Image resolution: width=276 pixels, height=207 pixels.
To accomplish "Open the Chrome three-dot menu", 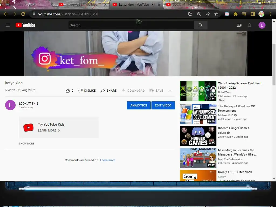I will pyautogui.click(x=270, y=14).
